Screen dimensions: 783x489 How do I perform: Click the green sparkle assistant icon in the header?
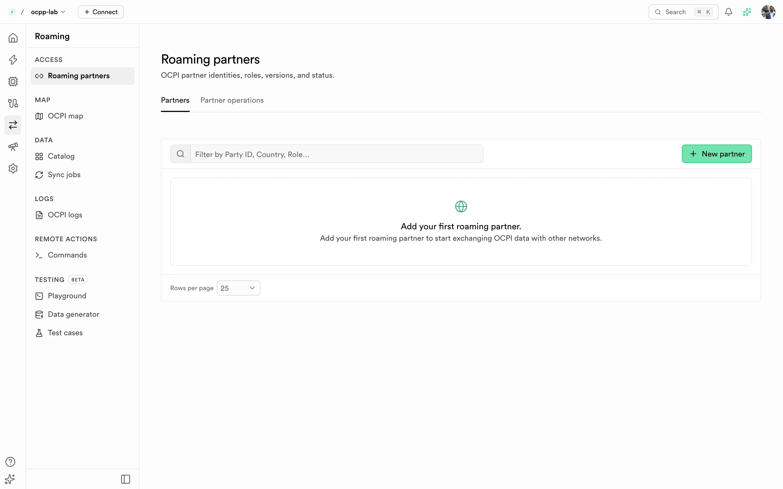[x=747, y=12]
